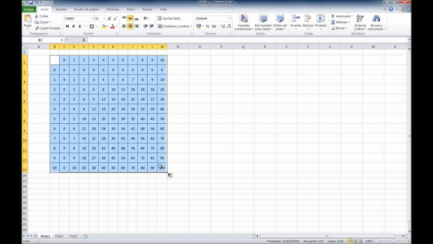Screen dimensions: 433x244
Task: Click accounting number format icon
Action: pos(199,26)
